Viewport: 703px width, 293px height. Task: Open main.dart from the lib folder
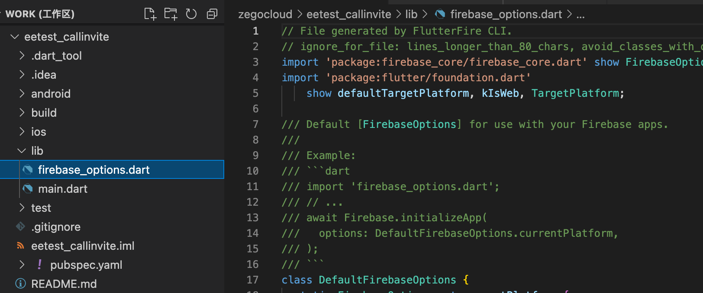click(112, 189)
